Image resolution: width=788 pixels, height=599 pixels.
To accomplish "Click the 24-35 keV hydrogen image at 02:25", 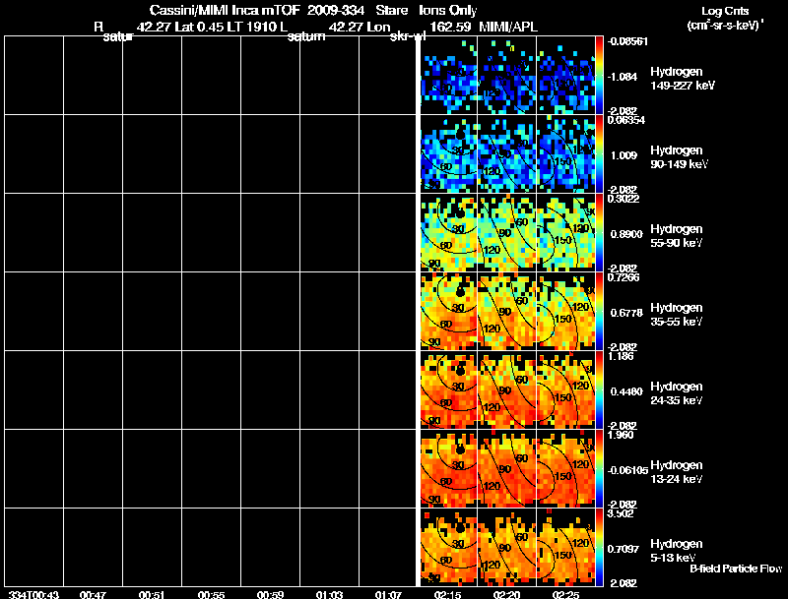I will [x=565, y=389].
